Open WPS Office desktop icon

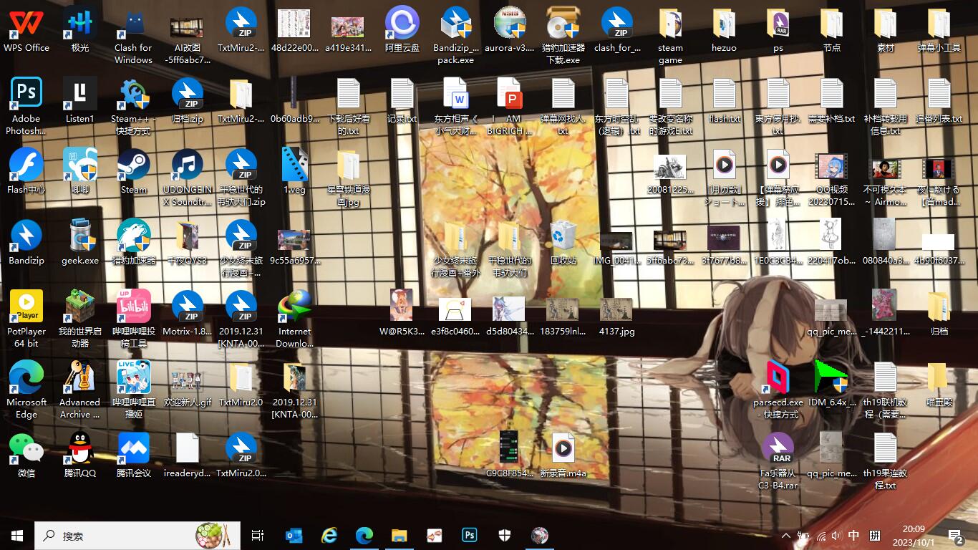coord(26,24)
